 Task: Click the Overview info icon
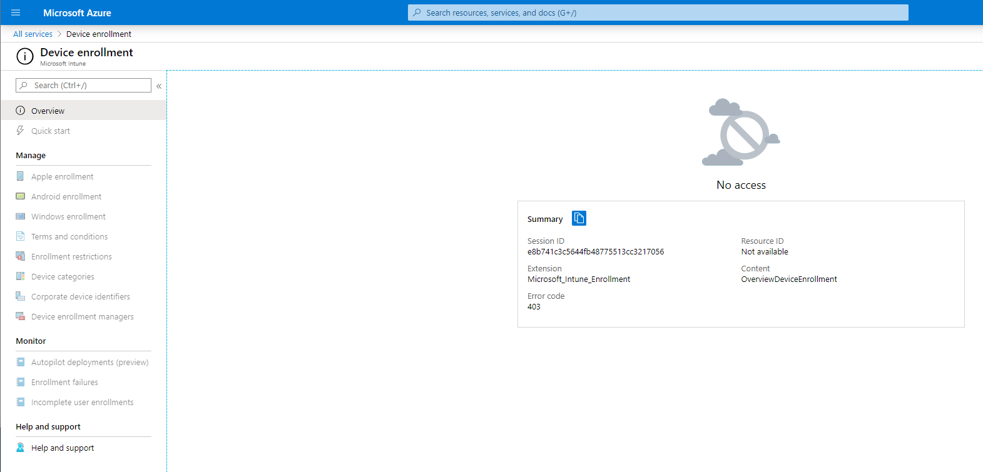pyautogui.click(x=20, y=111)
